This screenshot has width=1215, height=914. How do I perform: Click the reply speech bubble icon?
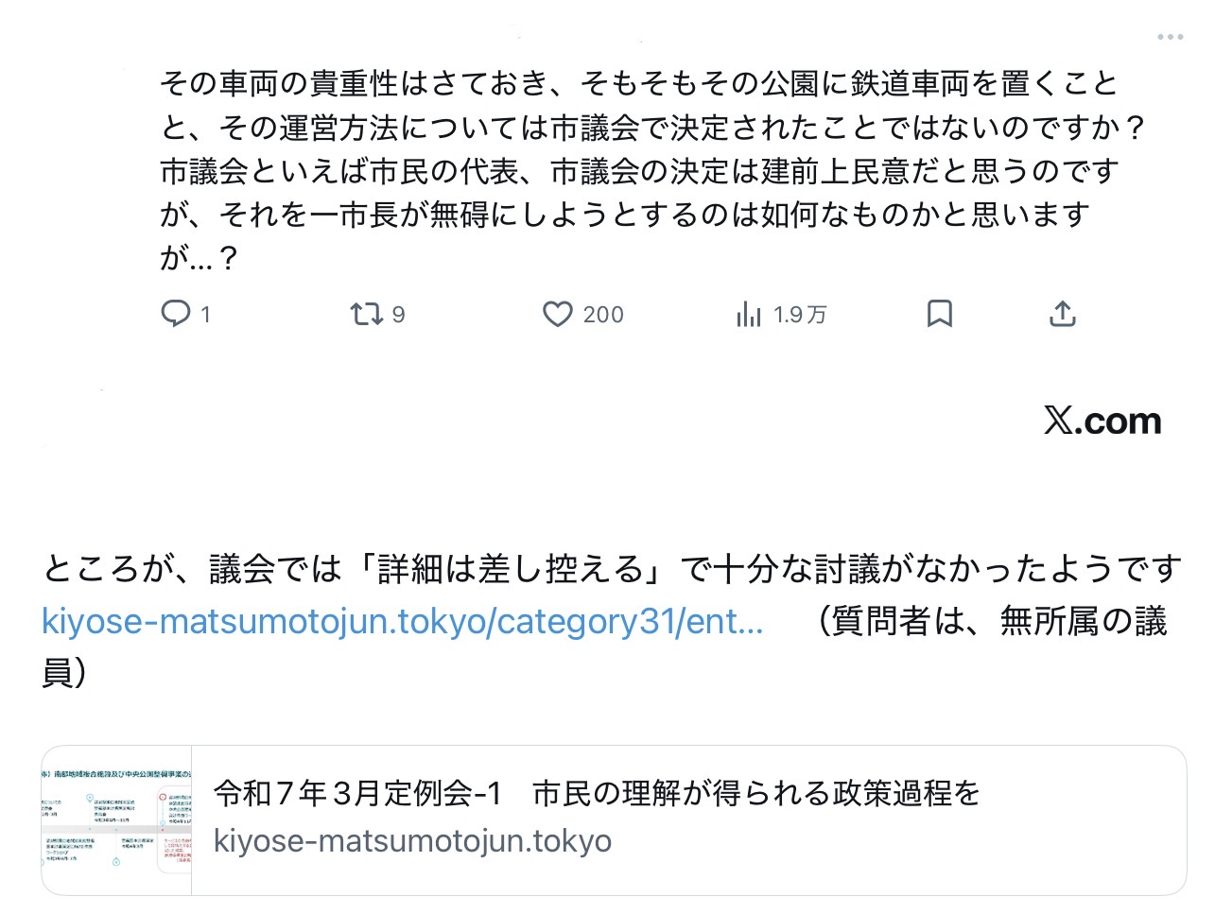coord(176,314)
